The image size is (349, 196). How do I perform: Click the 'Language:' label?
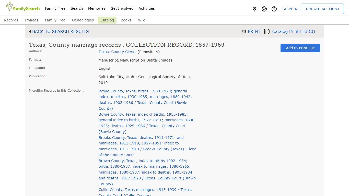[x=37, y=68]
